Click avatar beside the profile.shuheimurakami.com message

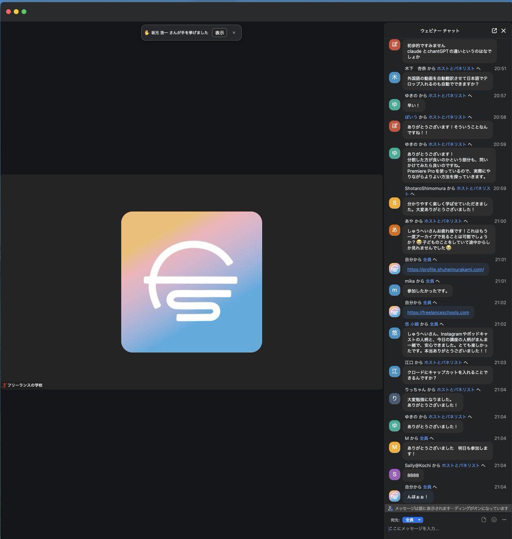[x=394, y=269]
